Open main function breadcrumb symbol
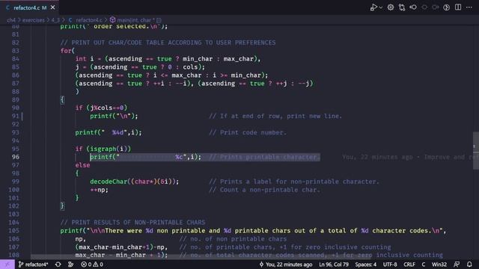The width and height of the screenshot is (479, 269). [x=135, y=20]
